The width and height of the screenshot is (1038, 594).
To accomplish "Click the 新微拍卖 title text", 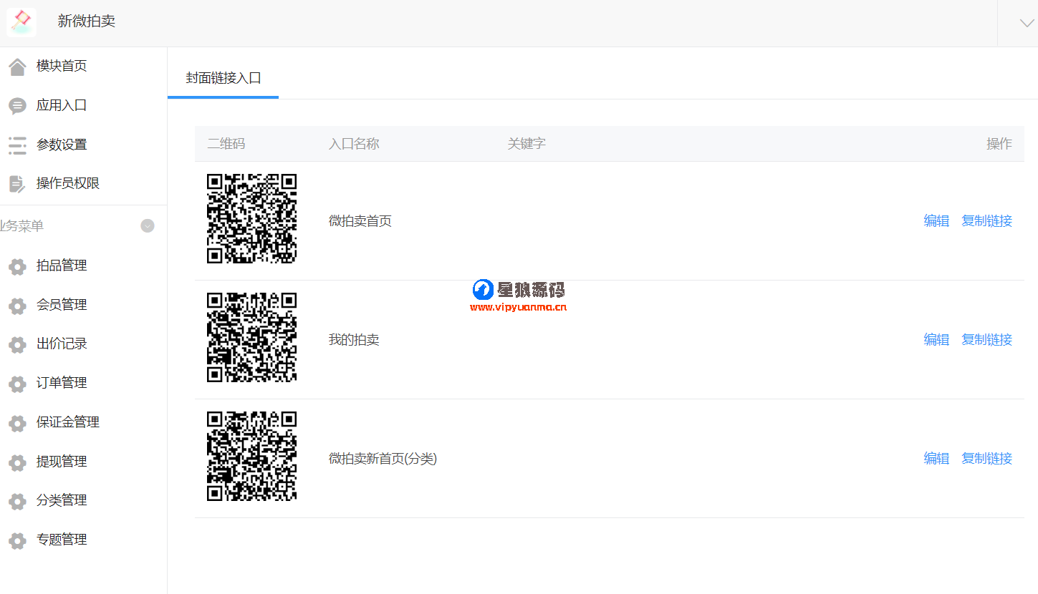I will pyautogui.click(x=87, y=21).
